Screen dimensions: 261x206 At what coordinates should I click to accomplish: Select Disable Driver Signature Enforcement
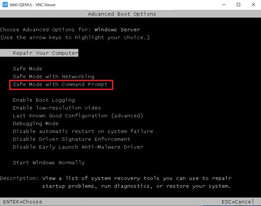pos(71,139)
